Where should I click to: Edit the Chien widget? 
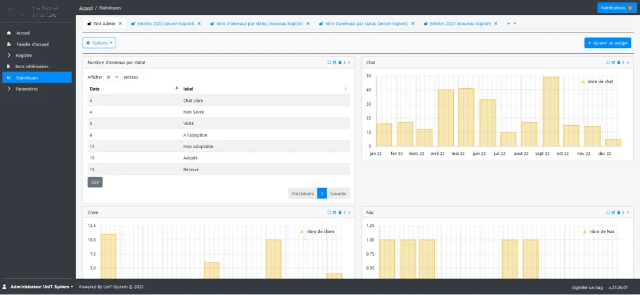point(334,212)
